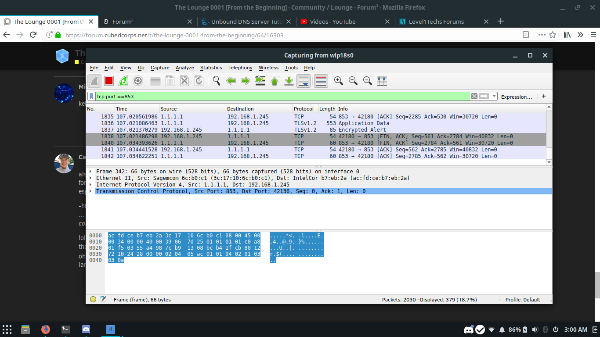Clear the display filter text
Viewport: 600px width, 337px height.
[x=474, y=96]
